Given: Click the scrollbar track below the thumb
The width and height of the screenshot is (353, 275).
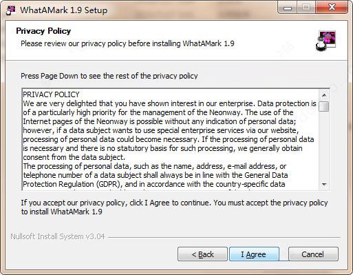Looking at the screenshot, I should [324, 145].
